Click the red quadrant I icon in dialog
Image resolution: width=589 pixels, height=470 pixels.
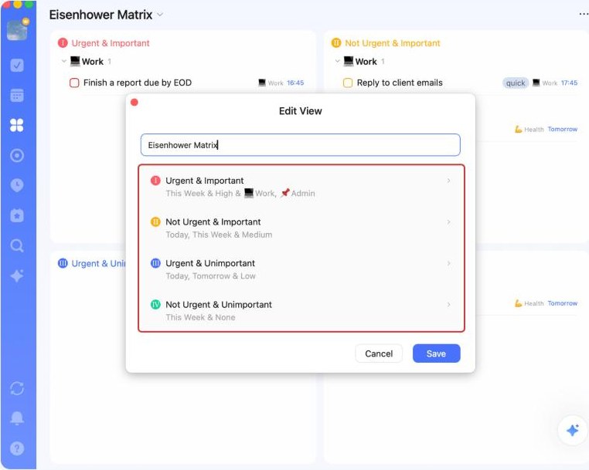[x=155, y=181]
